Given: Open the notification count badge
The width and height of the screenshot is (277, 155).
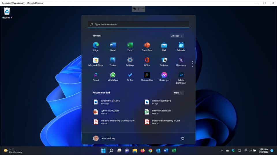Looking at the screenshot, I should click(272, 151).
